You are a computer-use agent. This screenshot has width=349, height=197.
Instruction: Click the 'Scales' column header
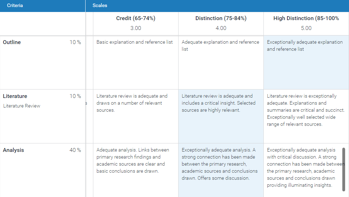coord(217,6)
